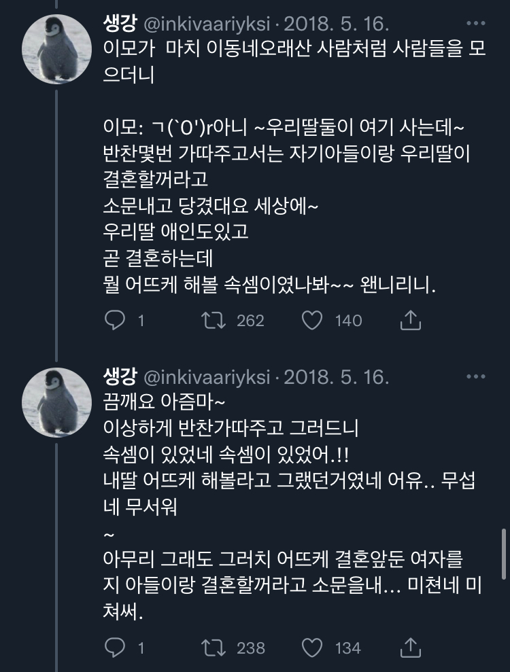Open 생강 profile name in first tweet
This screenshot has height=672, width=510.
(120, 25)
